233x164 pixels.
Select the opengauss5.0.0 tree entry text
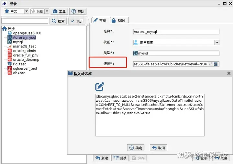coord(27,33)
